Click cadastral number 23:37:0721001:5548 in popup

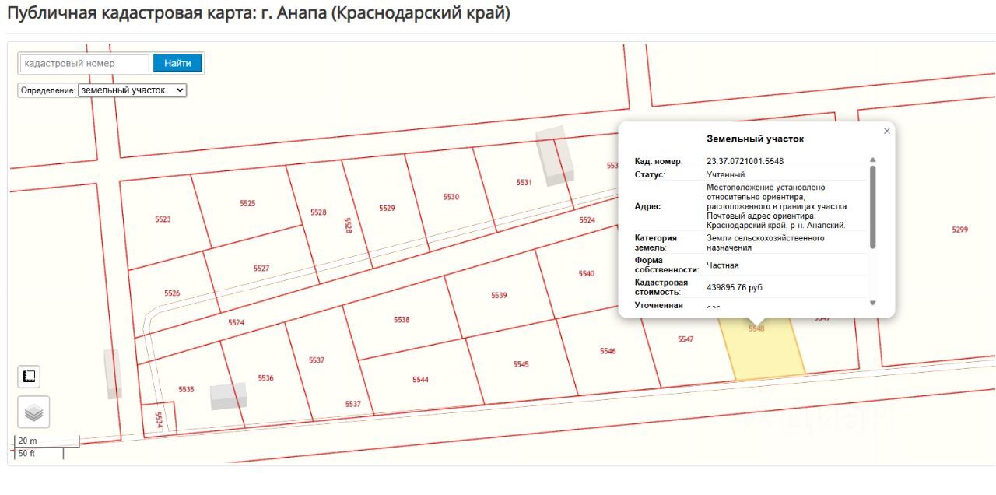[745, 161]
